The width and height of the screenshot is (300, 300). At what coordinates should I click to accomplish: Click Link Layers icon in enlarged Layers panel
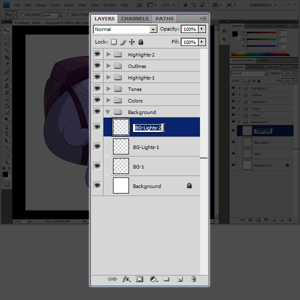[112, 279]
